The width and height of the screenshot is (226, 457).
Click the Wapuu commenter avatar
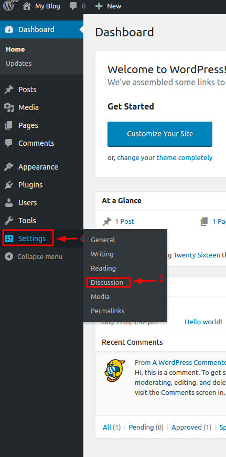point(115,370)
